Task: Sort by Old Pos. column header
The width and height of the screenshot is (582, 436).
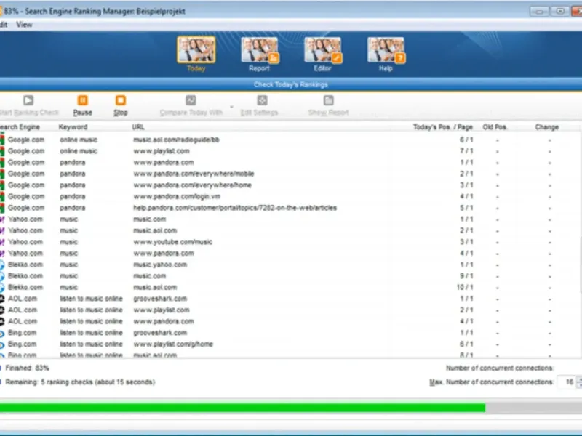Action: tap(495, 126)
